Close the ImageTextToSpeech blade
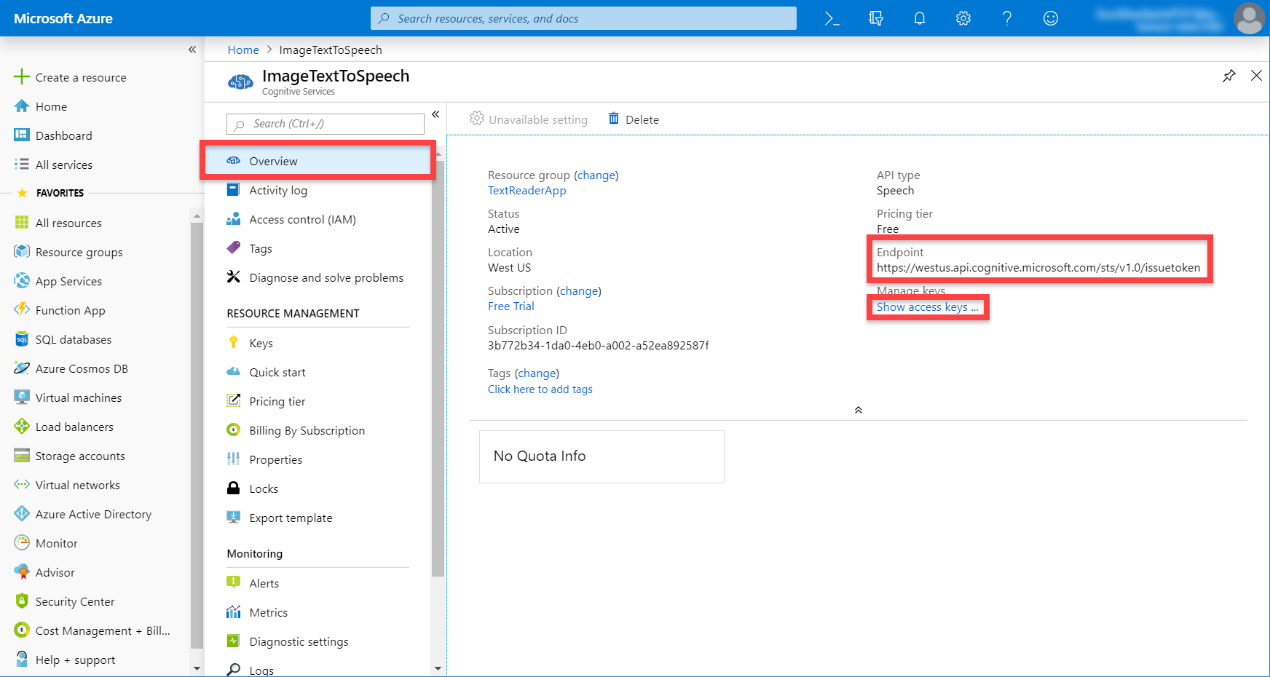Screen dimensions: 1270x677 [1256, 76]
